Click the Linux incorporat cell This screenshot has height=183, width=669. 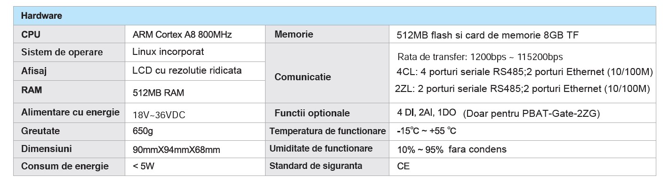coord(168,52)
